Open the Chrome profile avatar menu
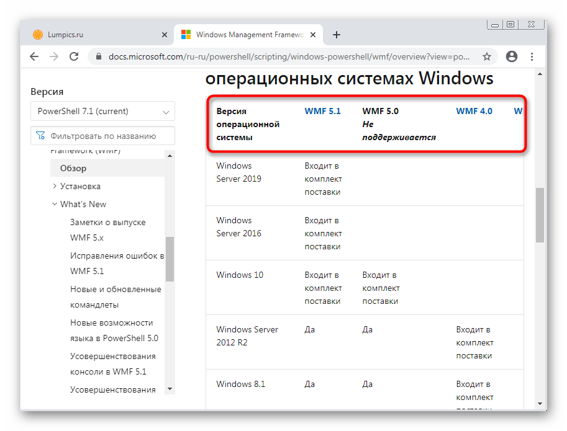 click(511, 56)
